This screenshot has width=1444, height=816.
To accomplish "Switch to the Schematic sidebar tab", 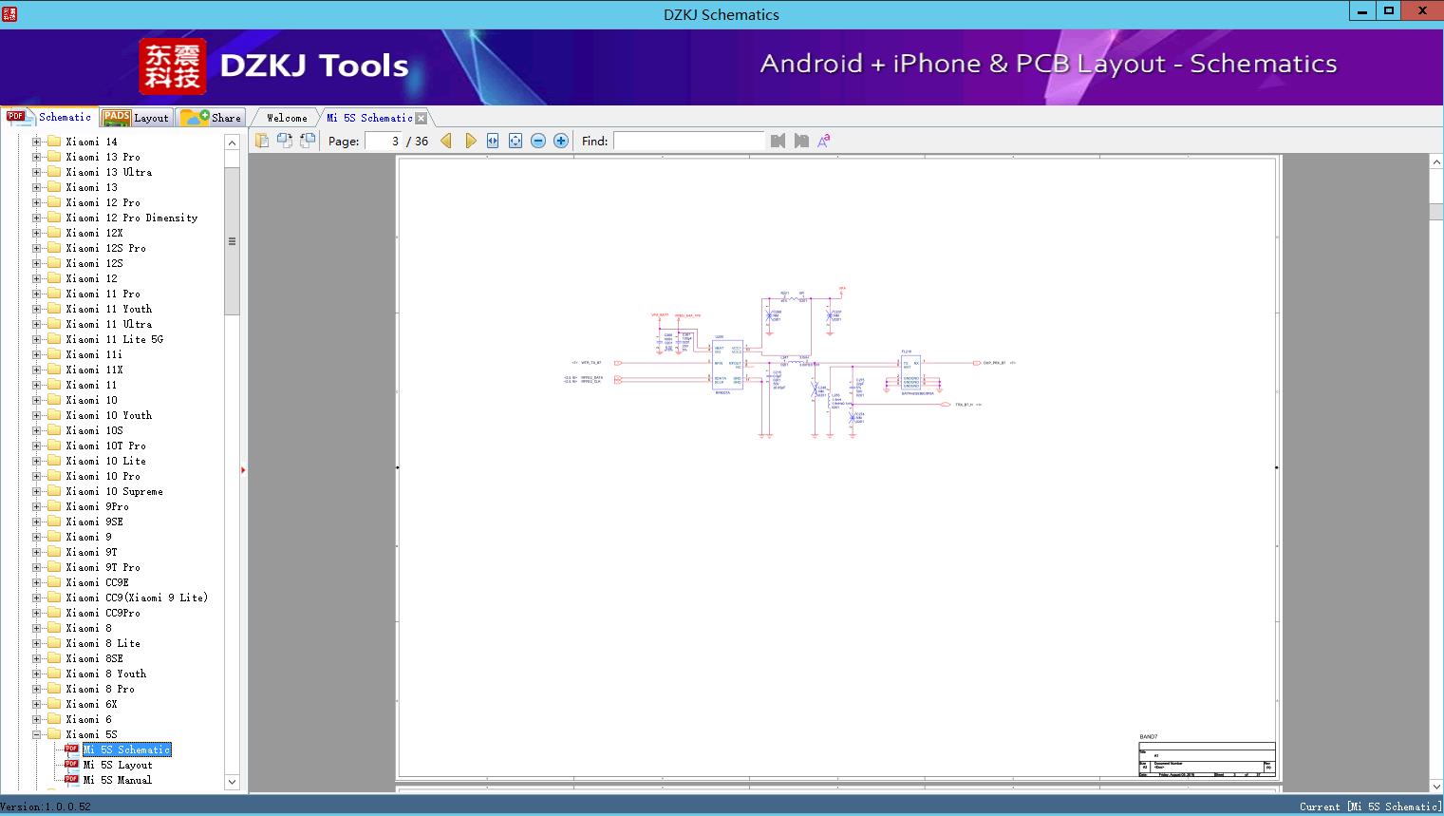I will pos(49,117).
